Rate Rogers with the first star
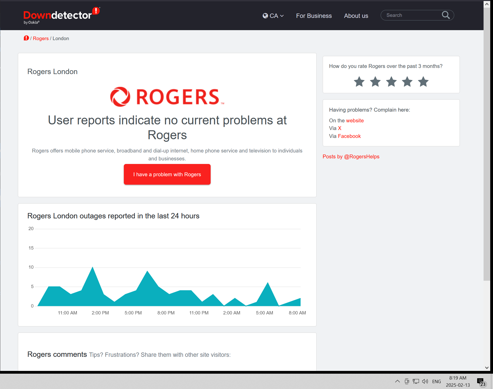 (x=359, y=82)
